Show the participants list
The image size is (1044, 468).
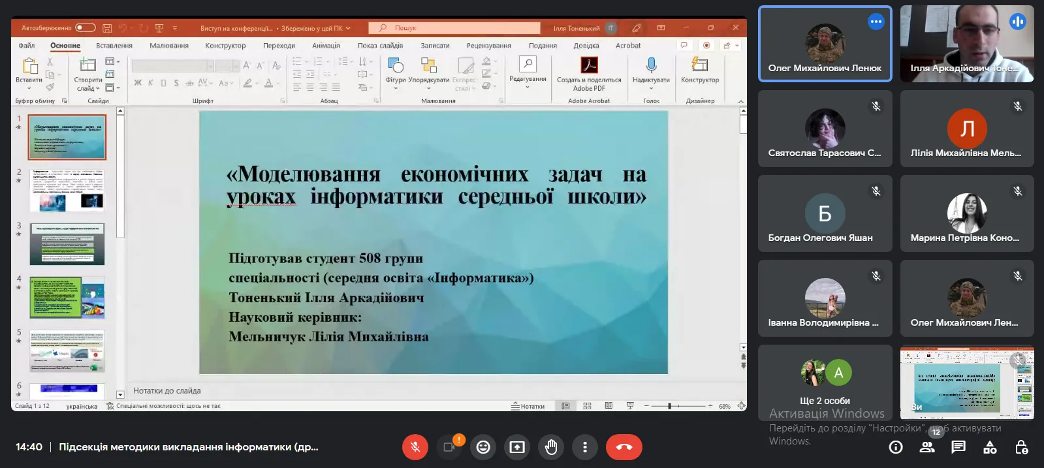point(927,447)
